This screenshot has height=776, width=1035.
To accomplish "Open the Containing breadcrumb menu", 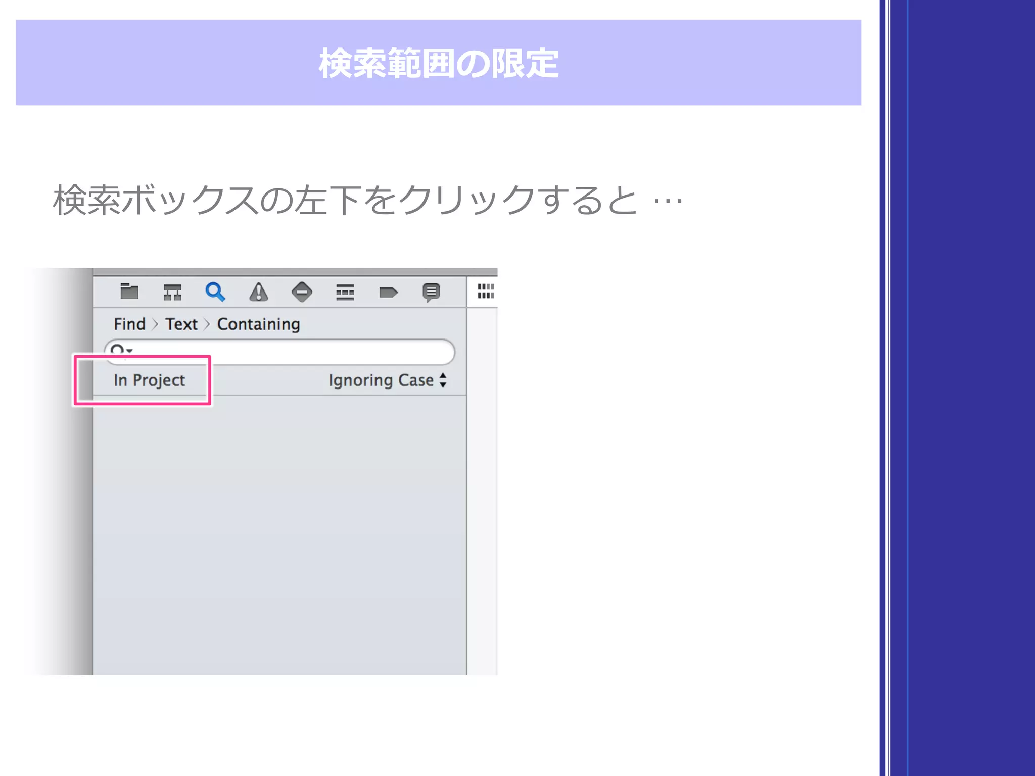I will (258, 324).
